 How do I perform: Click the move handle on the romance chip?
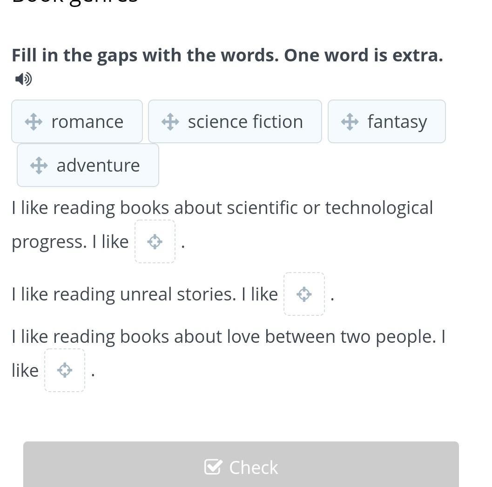point(34,122)
